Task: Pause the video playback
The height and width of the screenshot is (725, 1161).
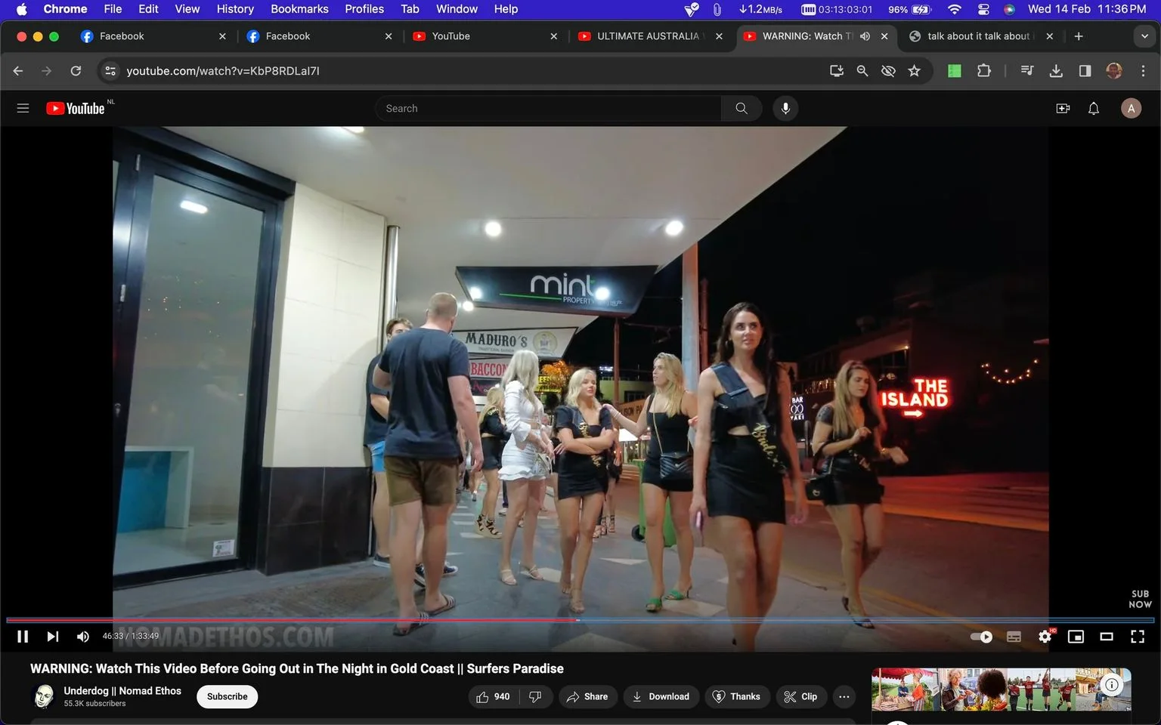Action: point(23,637)
